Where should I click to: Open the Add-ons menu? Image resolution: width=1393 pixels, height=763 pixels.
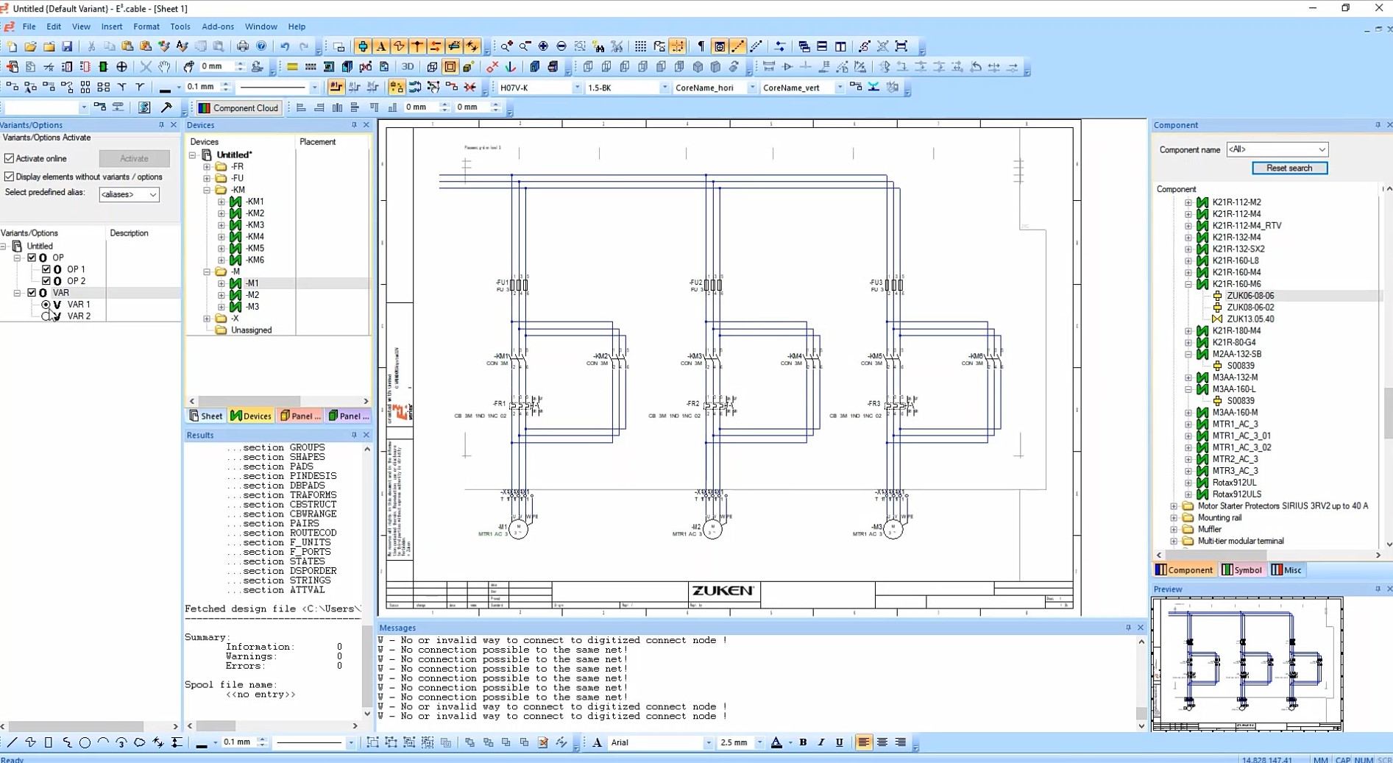click(x=217, y=26)
